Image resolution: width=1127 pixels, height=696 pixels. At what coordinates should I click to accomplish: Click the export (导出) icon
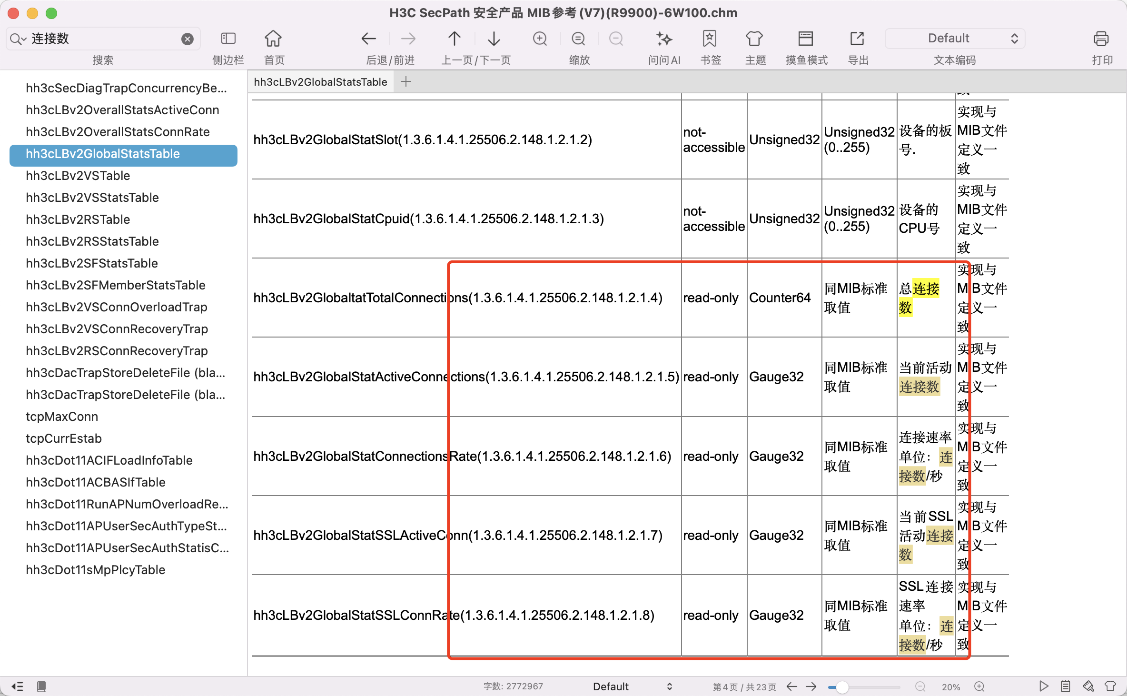857,39
